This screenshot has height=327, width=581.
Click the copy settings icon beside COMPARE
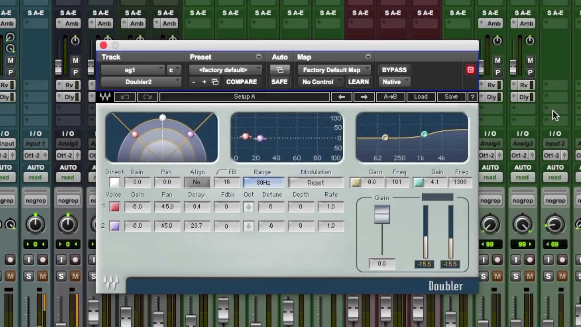[215, 82]
